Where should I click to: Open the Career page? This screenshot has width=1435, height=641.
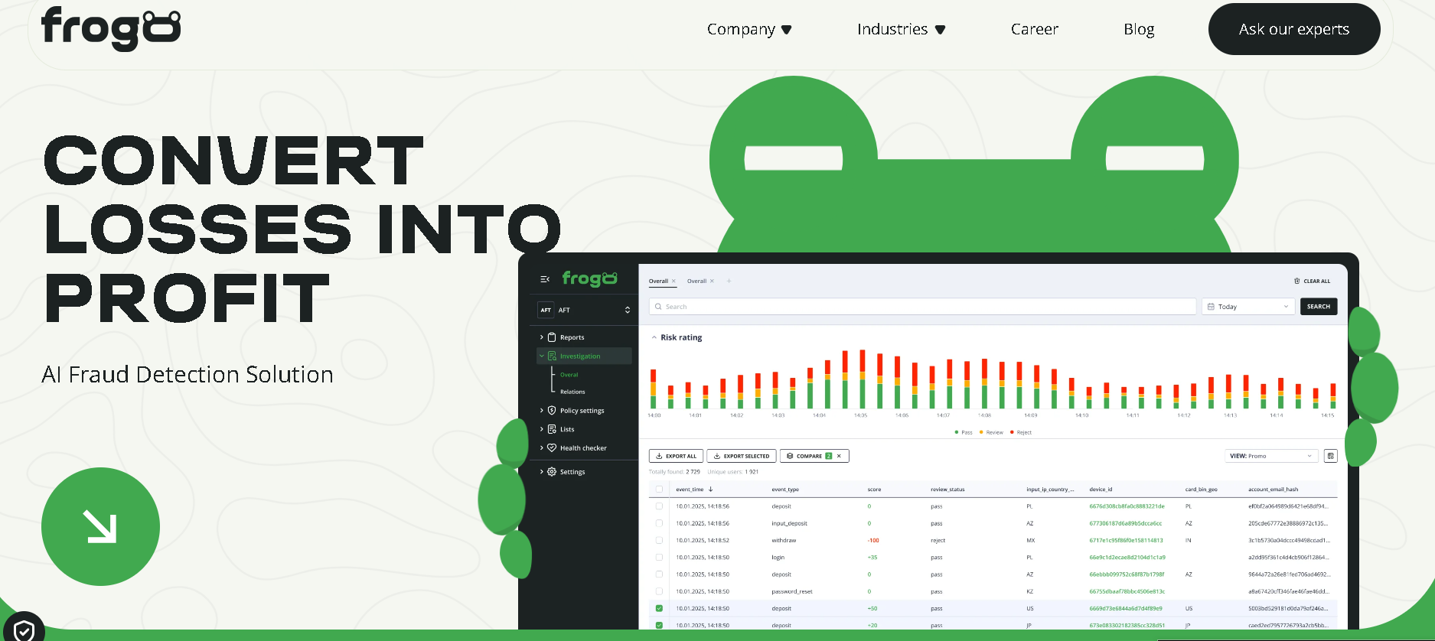1035,29
